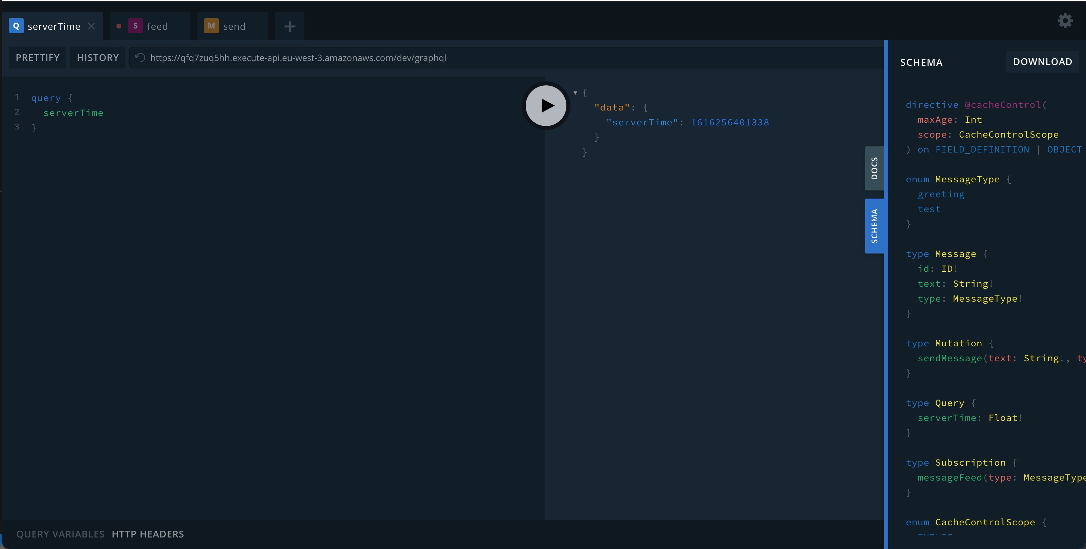
Task: Click messageFeed in the Subscription type
Action: pos(949,478)
